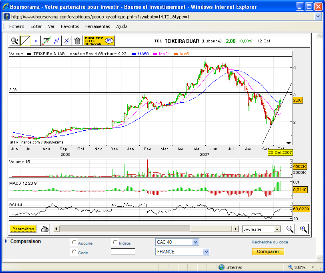Open the indicator editor icon
The height and width of the screenshot is (273, 325).
point(46,40)
